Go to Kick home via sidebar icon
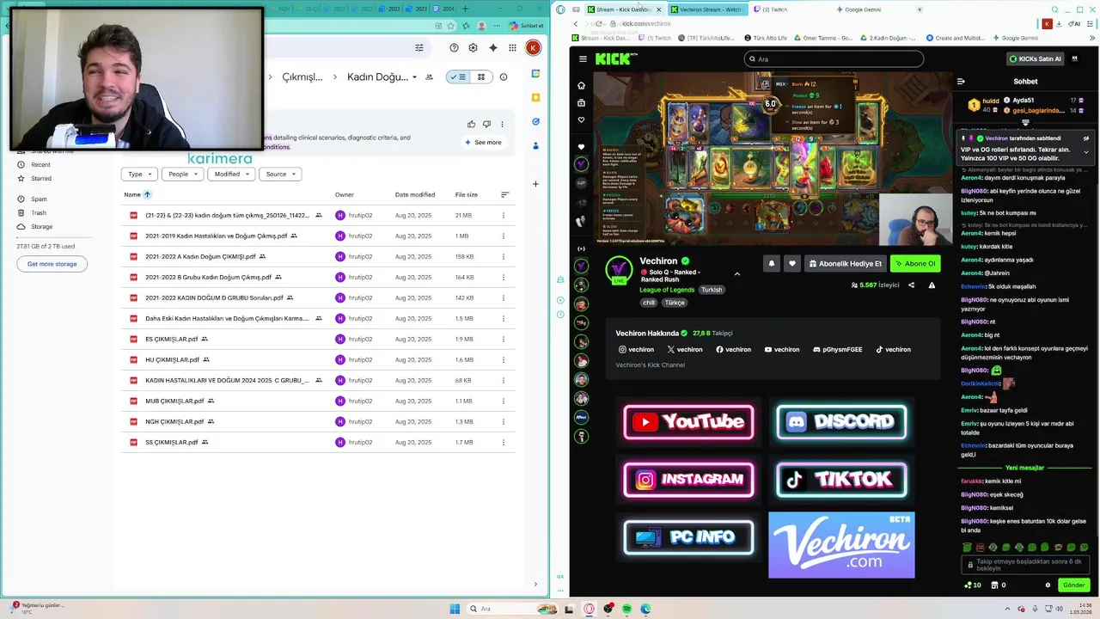 (x=582, y=85)
